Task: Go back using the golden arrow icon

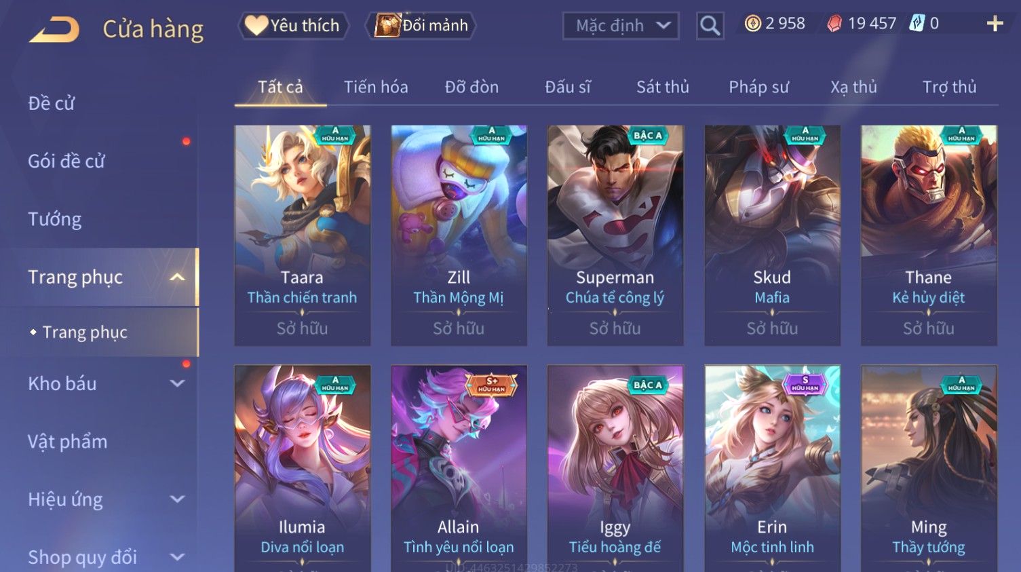Action: tap(54, 29)
